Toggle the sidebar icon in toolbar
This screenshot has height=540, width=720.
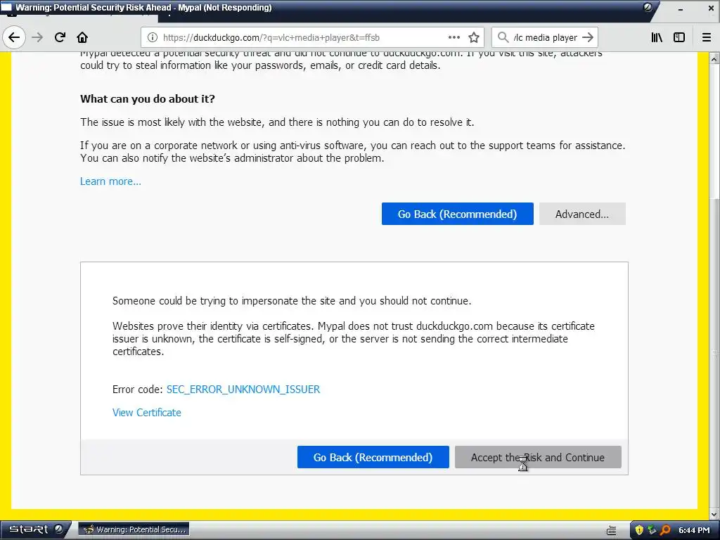[x=679, y=38]
